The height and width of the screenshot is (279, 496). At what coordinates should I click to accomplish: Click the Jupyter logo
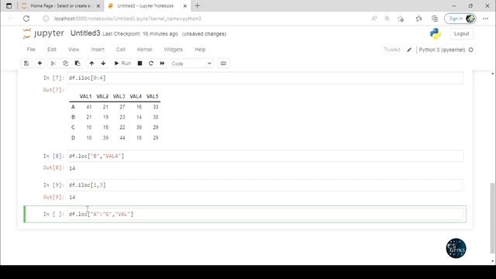coord(43,33)
